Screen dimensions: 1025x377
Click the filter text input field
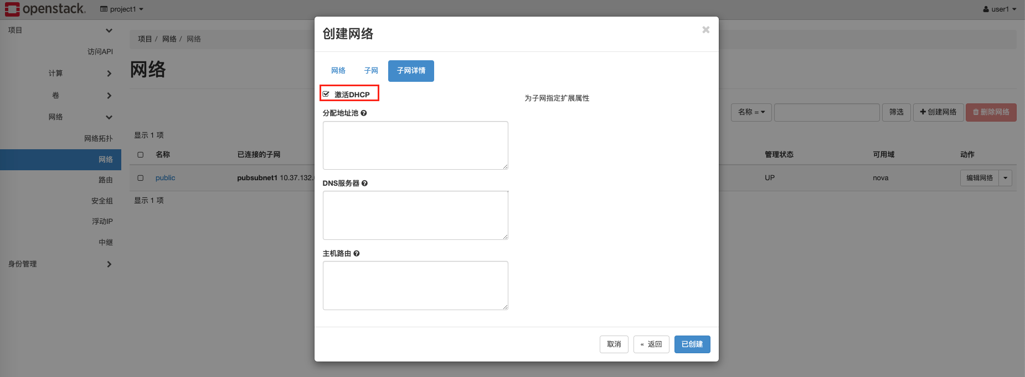pos(827,112)
